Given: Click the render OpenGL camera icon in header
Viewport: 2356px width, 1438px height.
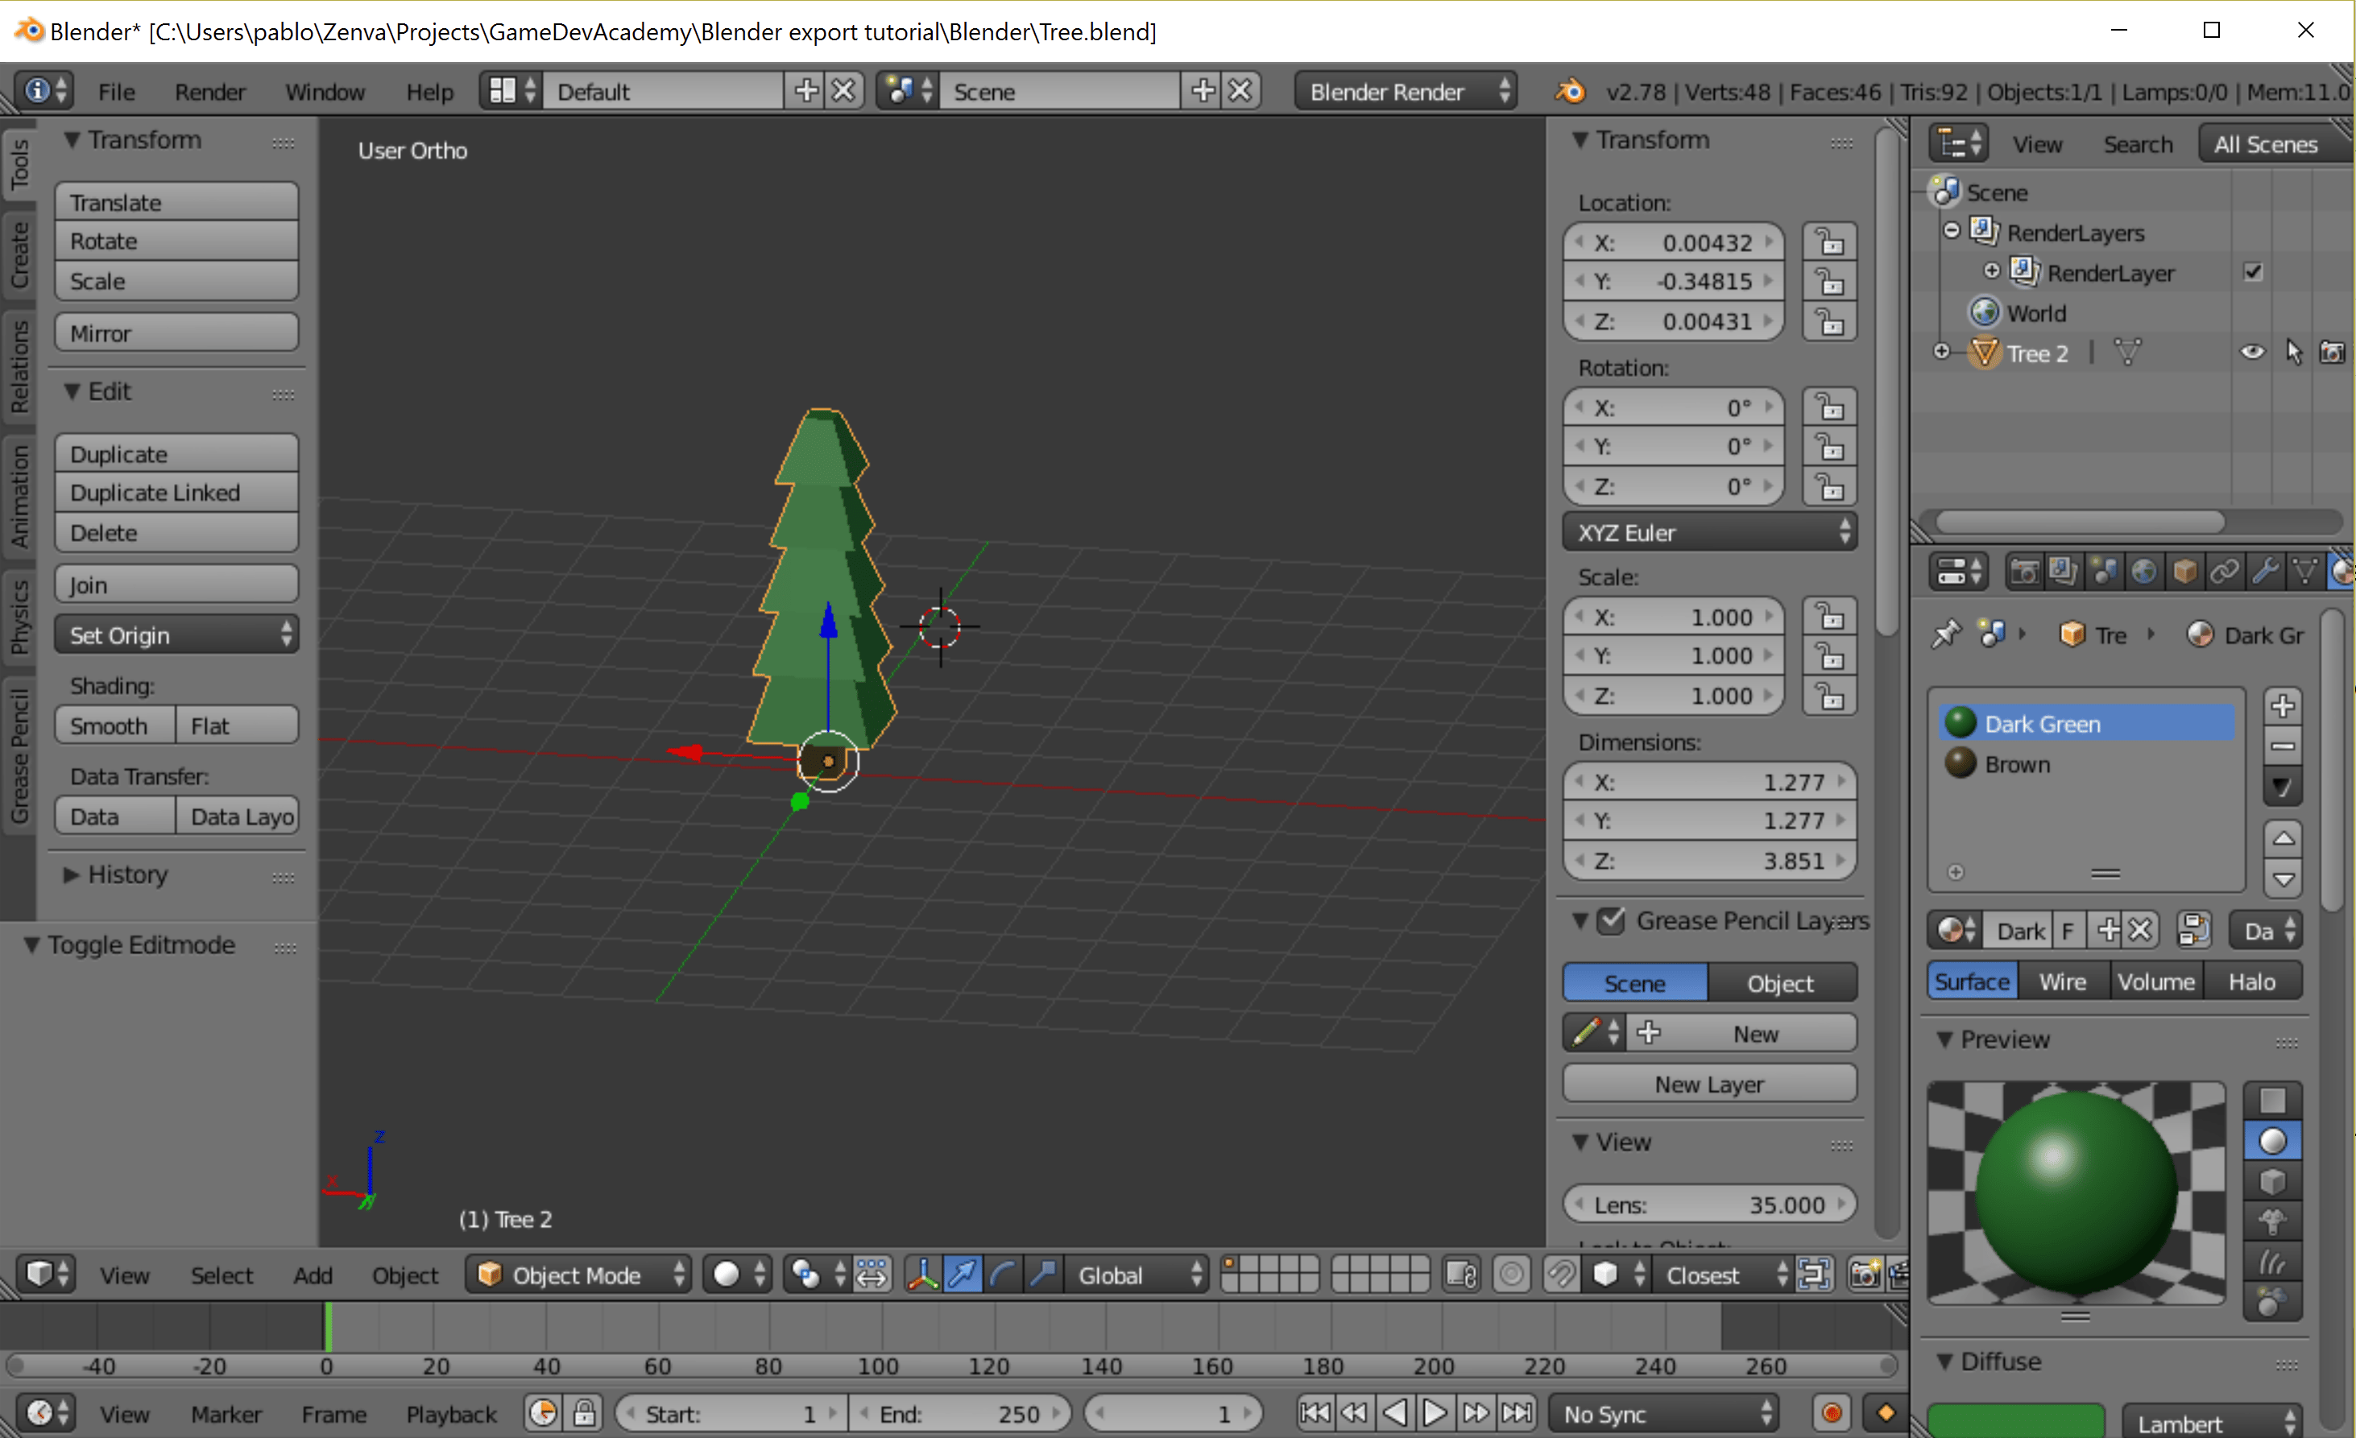Looking at the screenshot, I should tap(1865, 1275).
